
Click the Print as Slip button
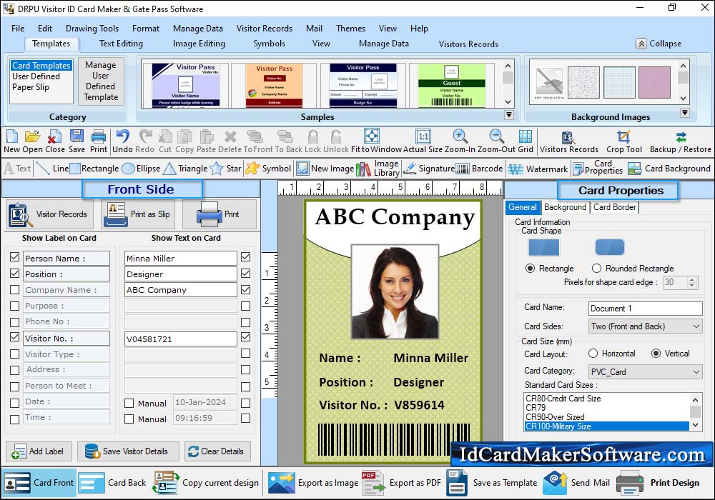[x=138, y=214]
